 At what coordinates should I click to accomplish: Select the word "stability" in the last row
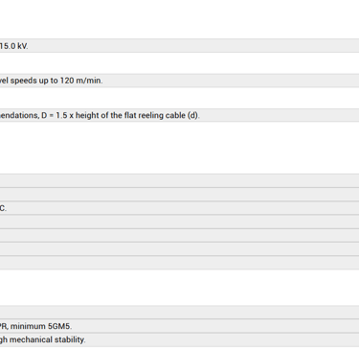pyautogui.click(x=70, y=339)
